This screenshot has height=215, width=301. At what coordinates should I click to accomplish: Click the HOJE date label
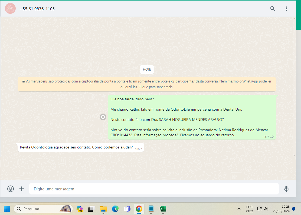147,70
